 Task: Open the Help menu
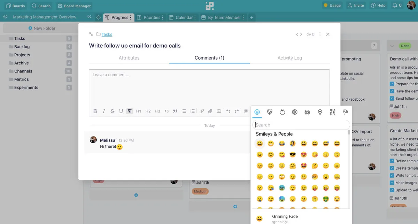tap(378, 5)
